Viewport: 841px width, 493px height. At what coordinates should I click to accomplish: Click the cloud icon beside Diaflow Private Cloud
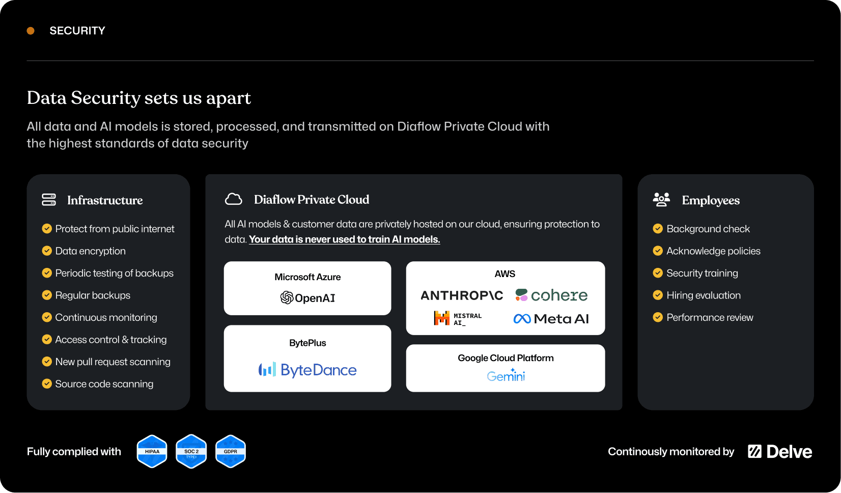point(234,199)
